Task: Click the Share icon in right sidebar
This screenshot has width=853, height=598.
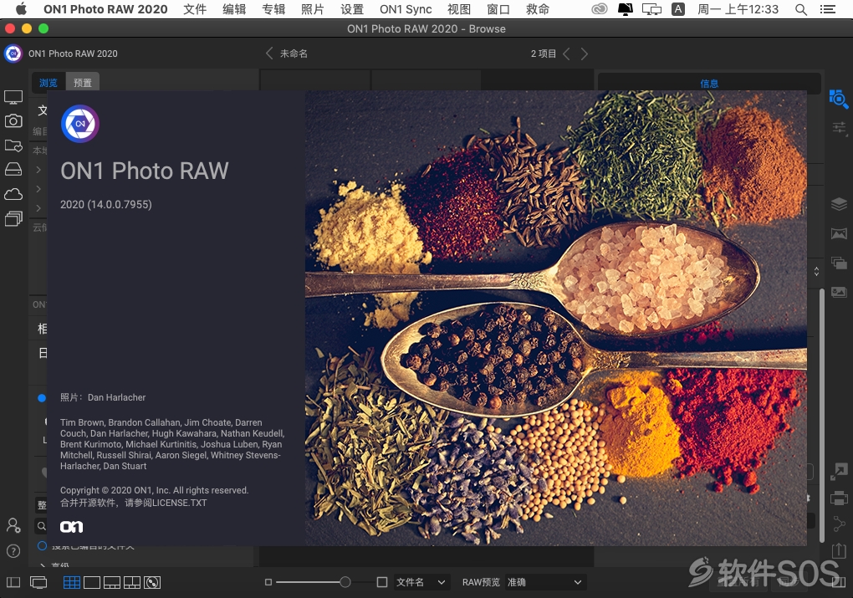Action: pyautogui.click(x=839, y=524)
